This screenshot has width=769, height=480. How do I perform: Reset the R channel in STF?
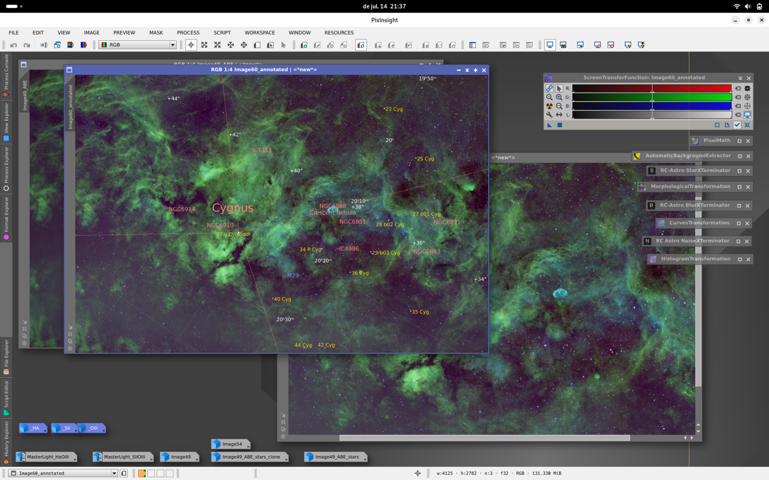738,88
